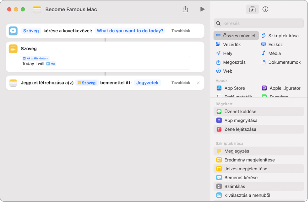Change the Jegyzetek folder parameter
Screen dimensions: 308x202
pos(148,83)
